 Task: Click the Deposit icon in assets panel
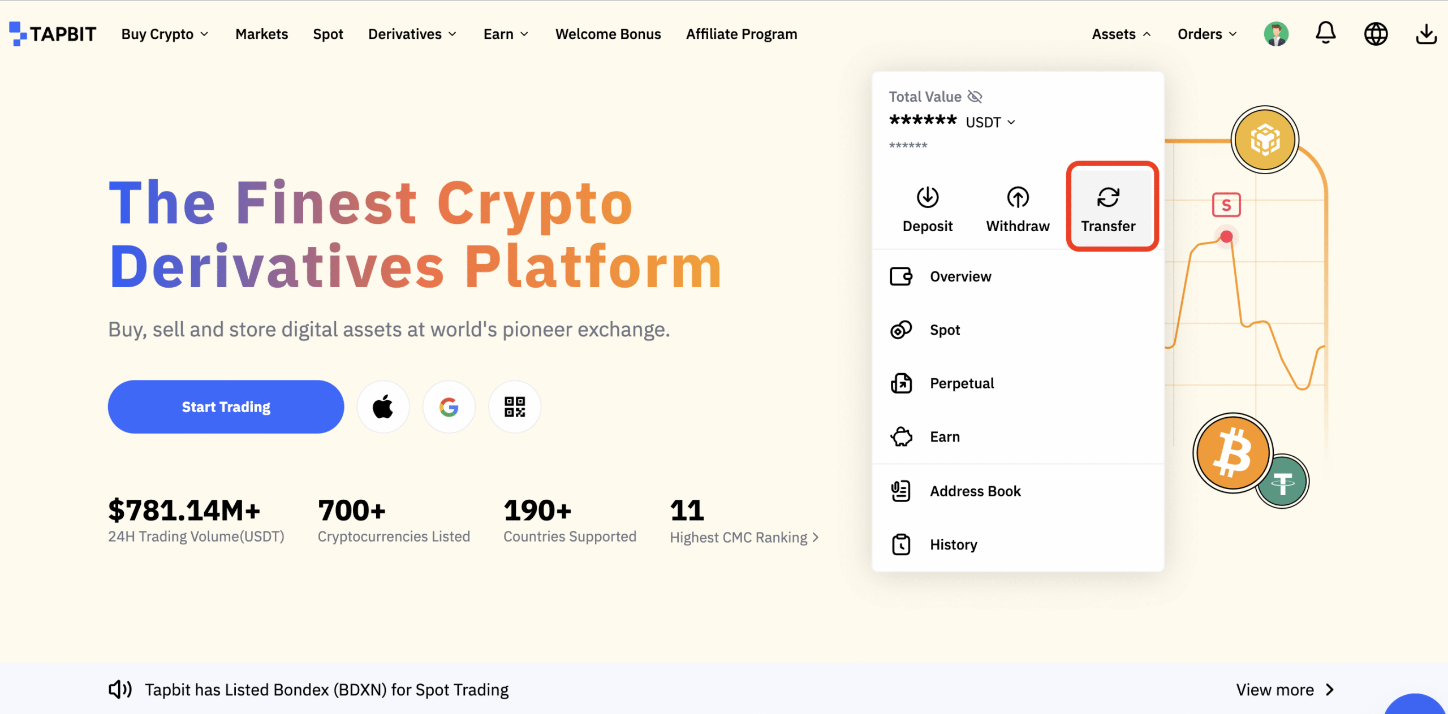tap(928, 198)
